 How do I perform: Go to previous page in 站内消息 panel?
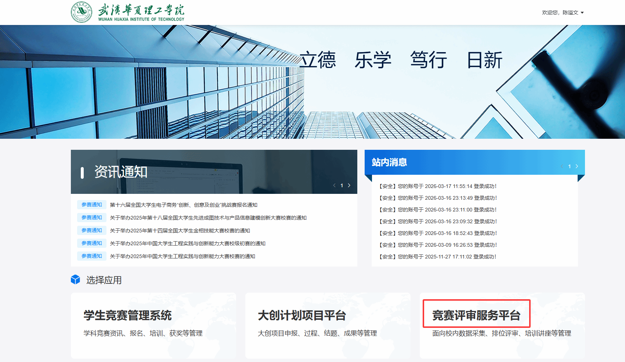click(562, 166)
